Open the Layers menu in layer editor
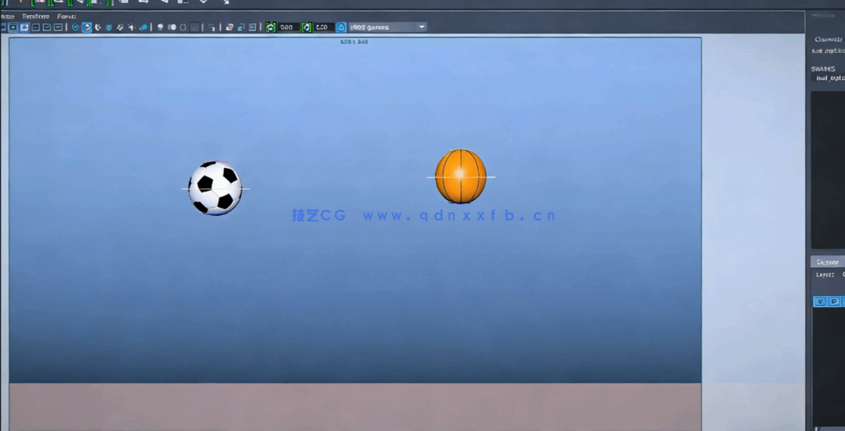 (825, 275)
